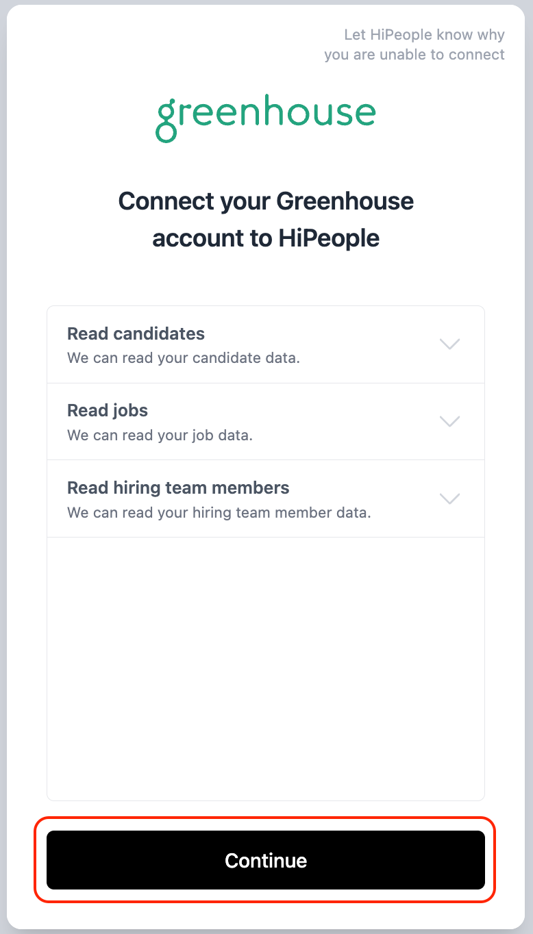Expand Read hiring team members chevron

tap(449, 498)
